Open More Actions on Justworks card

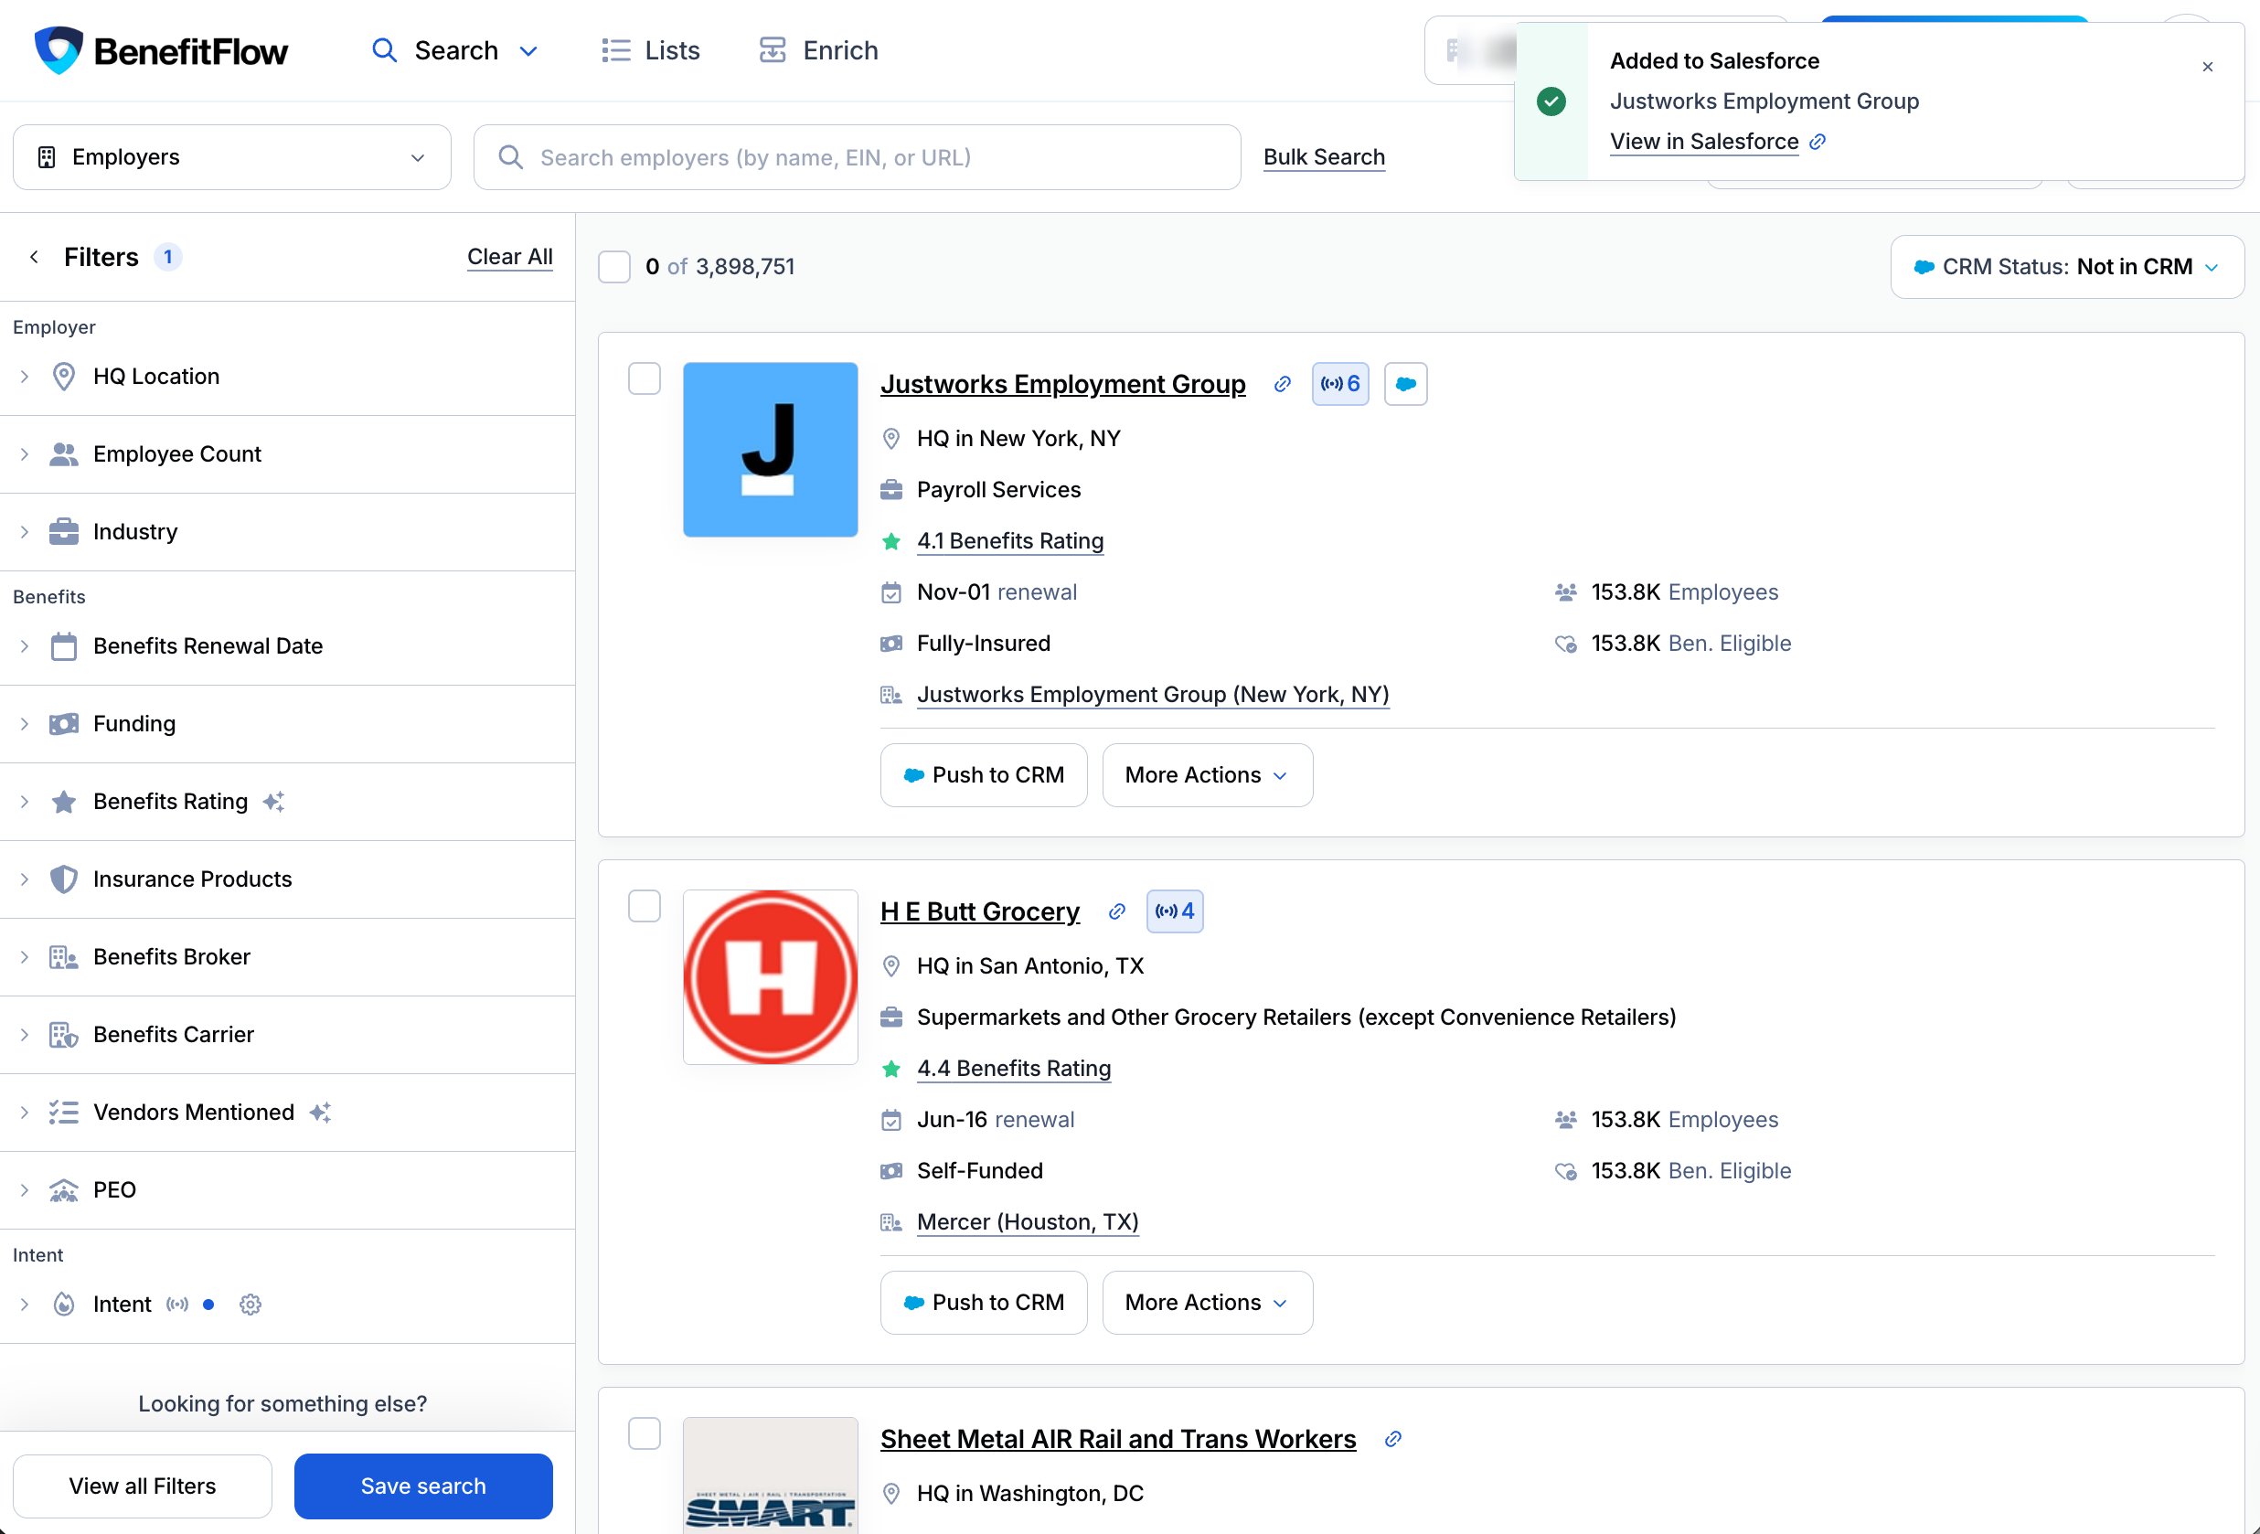pos(1207,775)
